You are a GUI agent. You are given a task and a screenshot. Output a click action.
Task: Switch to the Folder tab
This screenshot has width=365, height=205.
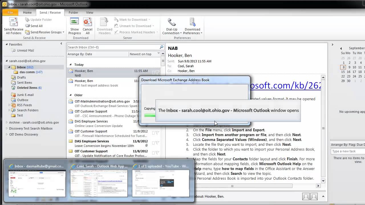tap(73, 13)
